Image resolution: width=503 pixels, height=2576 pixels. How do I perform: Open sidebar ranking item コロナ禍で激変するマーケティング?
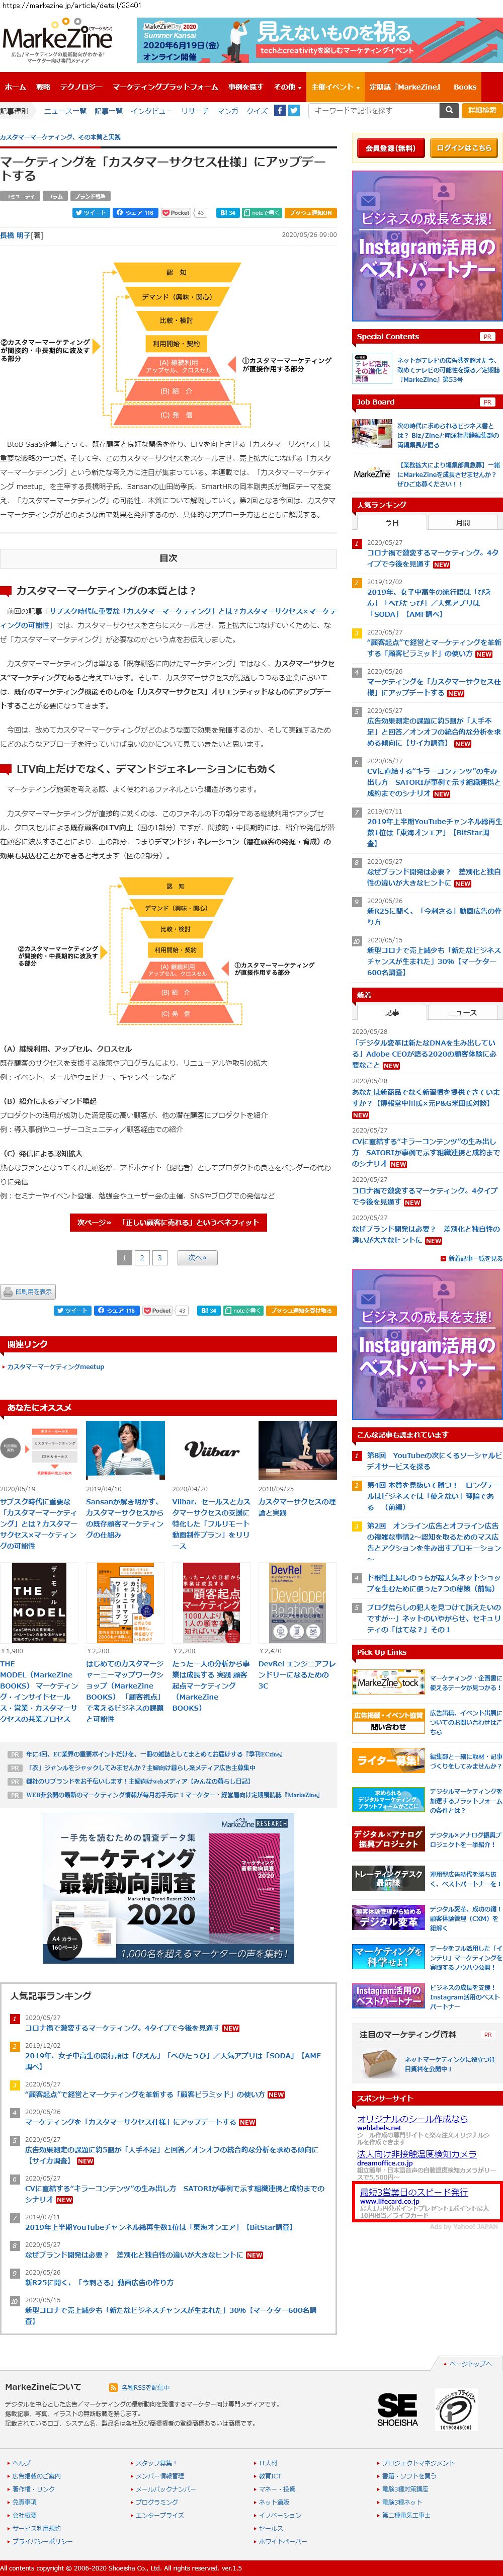pyautogui.click(x=432, y=558)
